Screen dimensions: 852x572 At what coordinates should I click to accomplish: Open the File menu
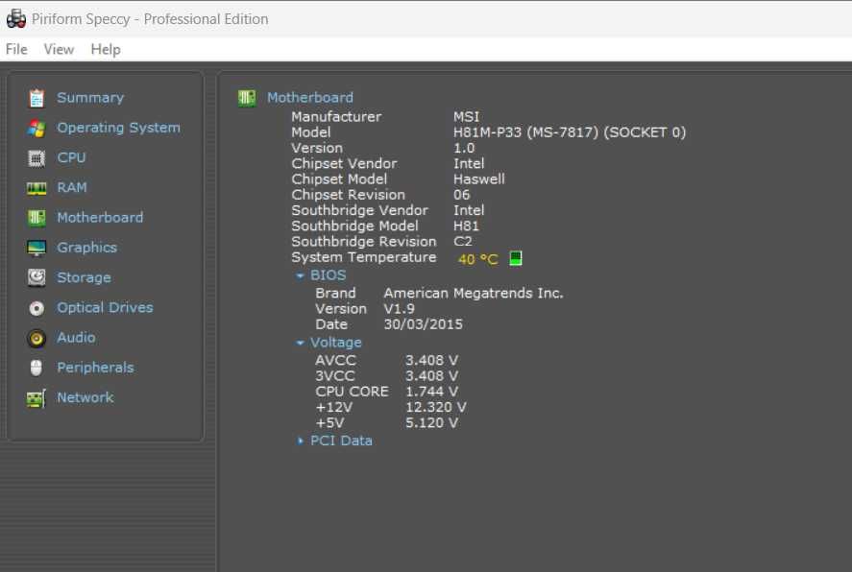coord(16,49)
